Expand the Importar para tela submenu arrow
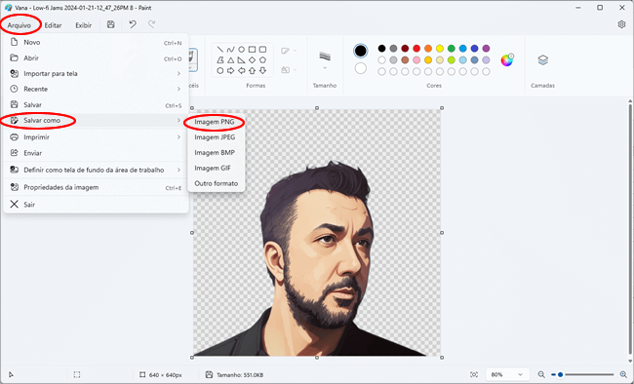634x384 pixels. pyautogui.click(x=178, y=73)
